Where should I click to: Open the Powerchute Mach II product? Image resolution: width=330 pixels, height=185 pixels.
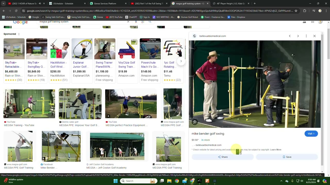pyautogui.click(x=150, y=61)
